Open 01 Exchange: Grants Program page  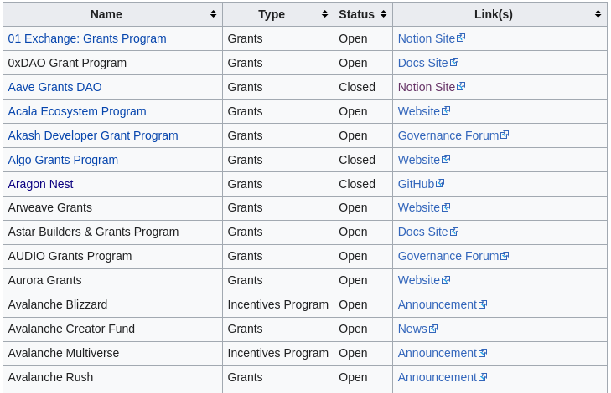(x=87, y=38)
